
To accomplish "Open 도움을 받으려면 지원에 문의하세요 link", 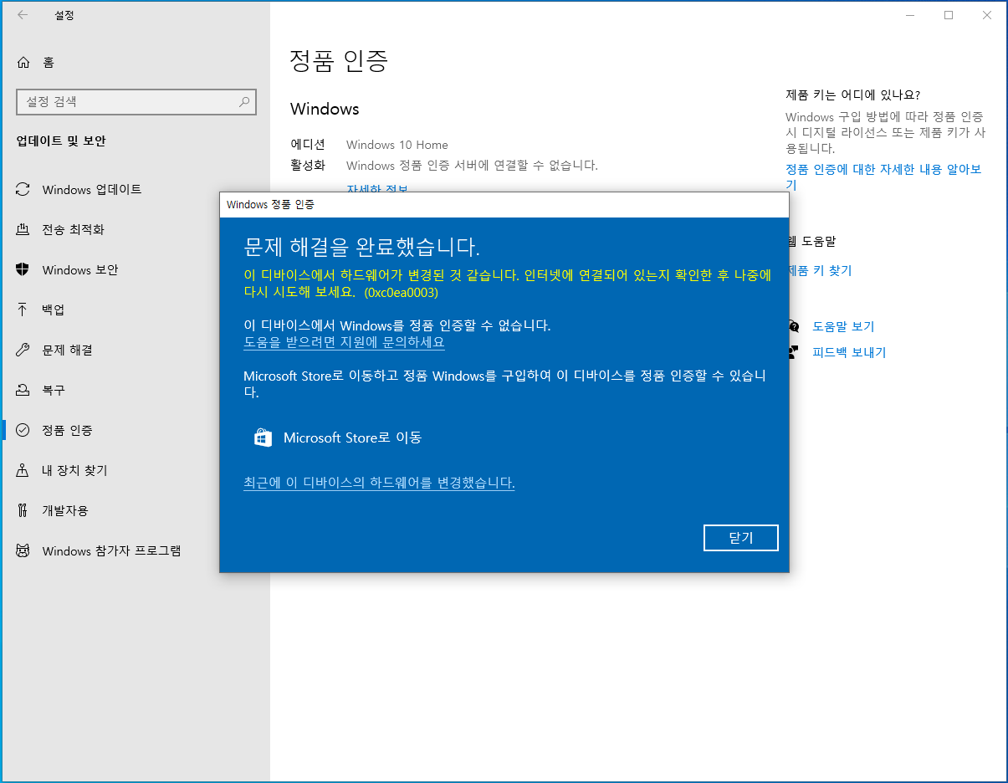I will tap(344, 342).
